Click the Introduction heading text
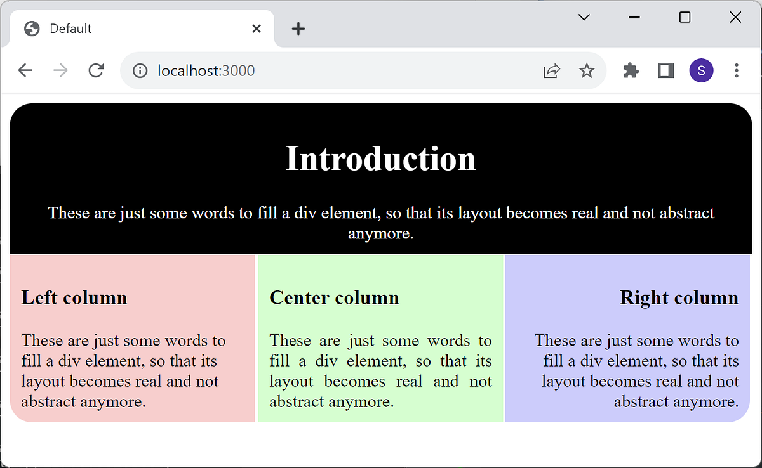The width and height of the screenshot is (762, 468). [x=380, y=159]
